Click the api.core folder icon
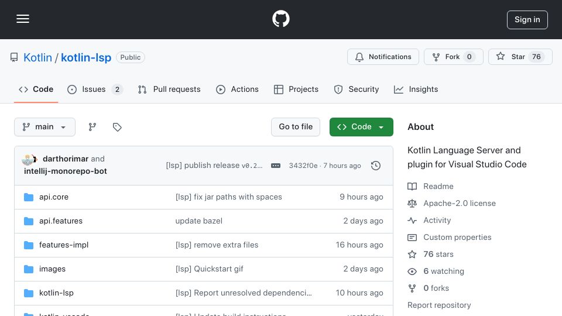 coord(29,197)
